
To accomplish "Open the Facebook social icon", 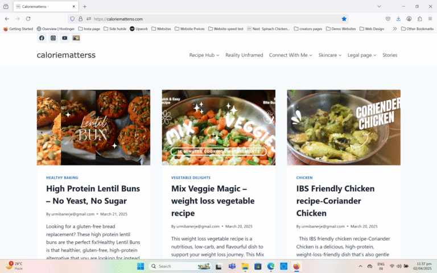I will click(x=42, y=38).
